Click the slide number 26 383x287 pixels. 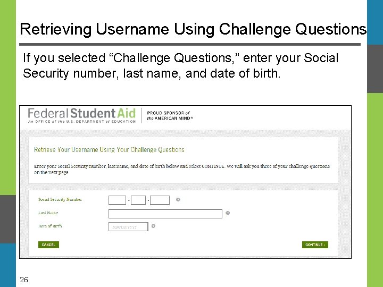(x=24, y=280)
